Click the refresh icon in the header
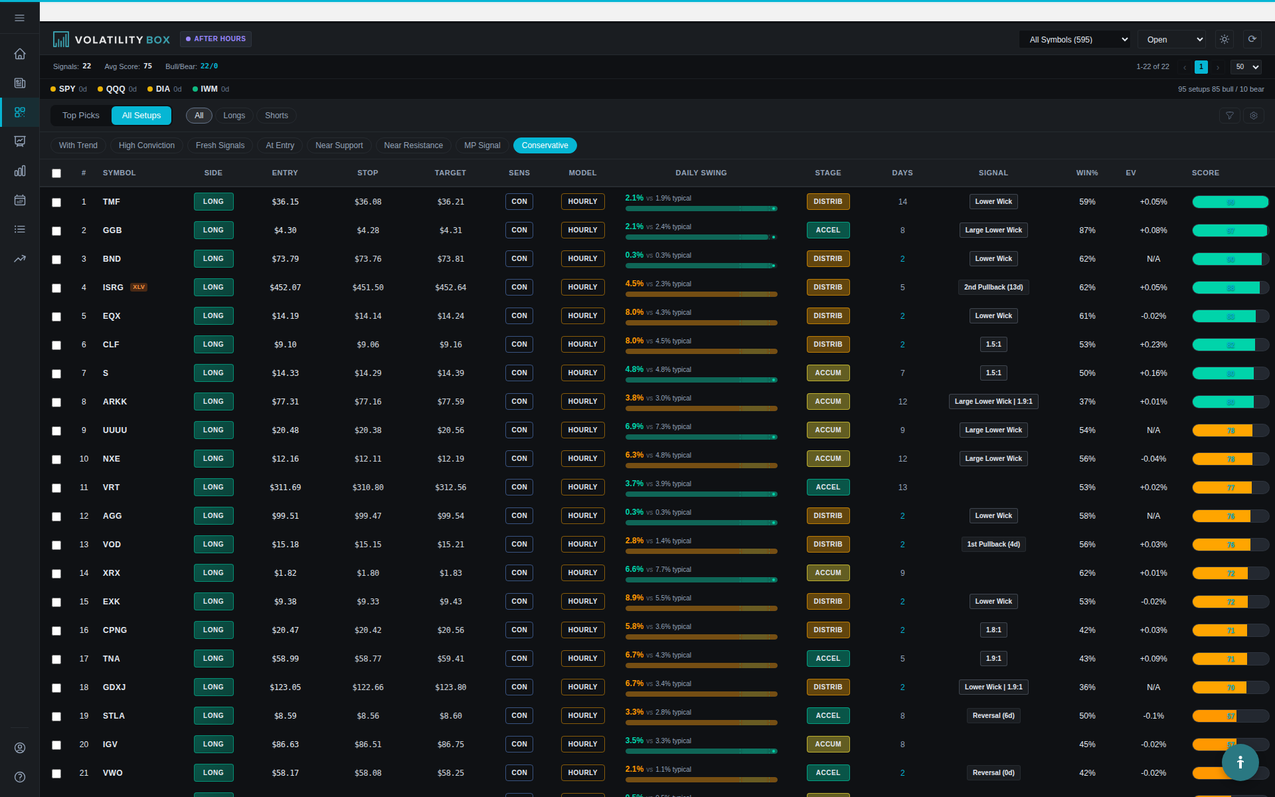Screen dimensions: 1275x797 pyautogui.click(x=1252, y=39)
